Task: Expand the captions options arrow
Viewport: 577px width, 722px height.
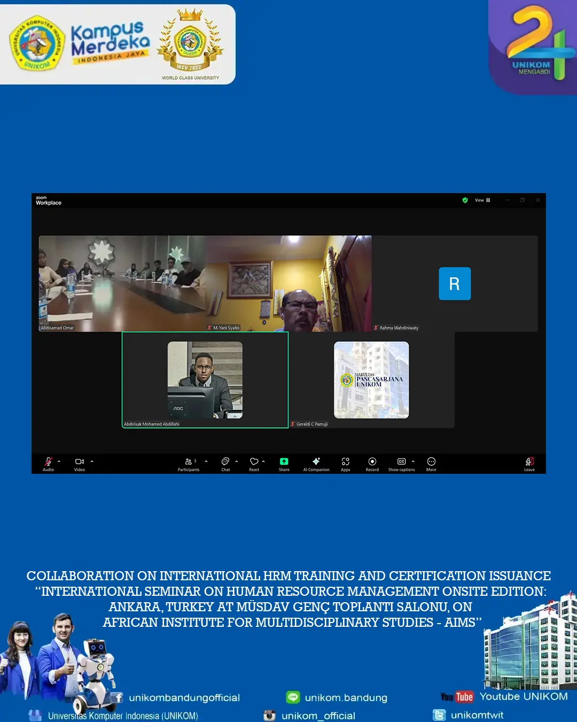Action: point(413,462)
